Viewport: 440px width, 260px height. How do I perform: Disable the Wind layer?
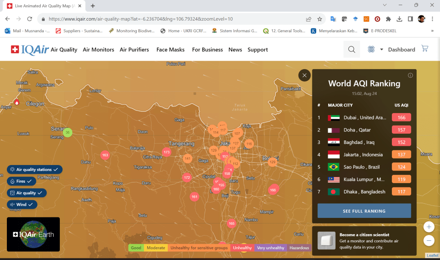click(22, 205)
